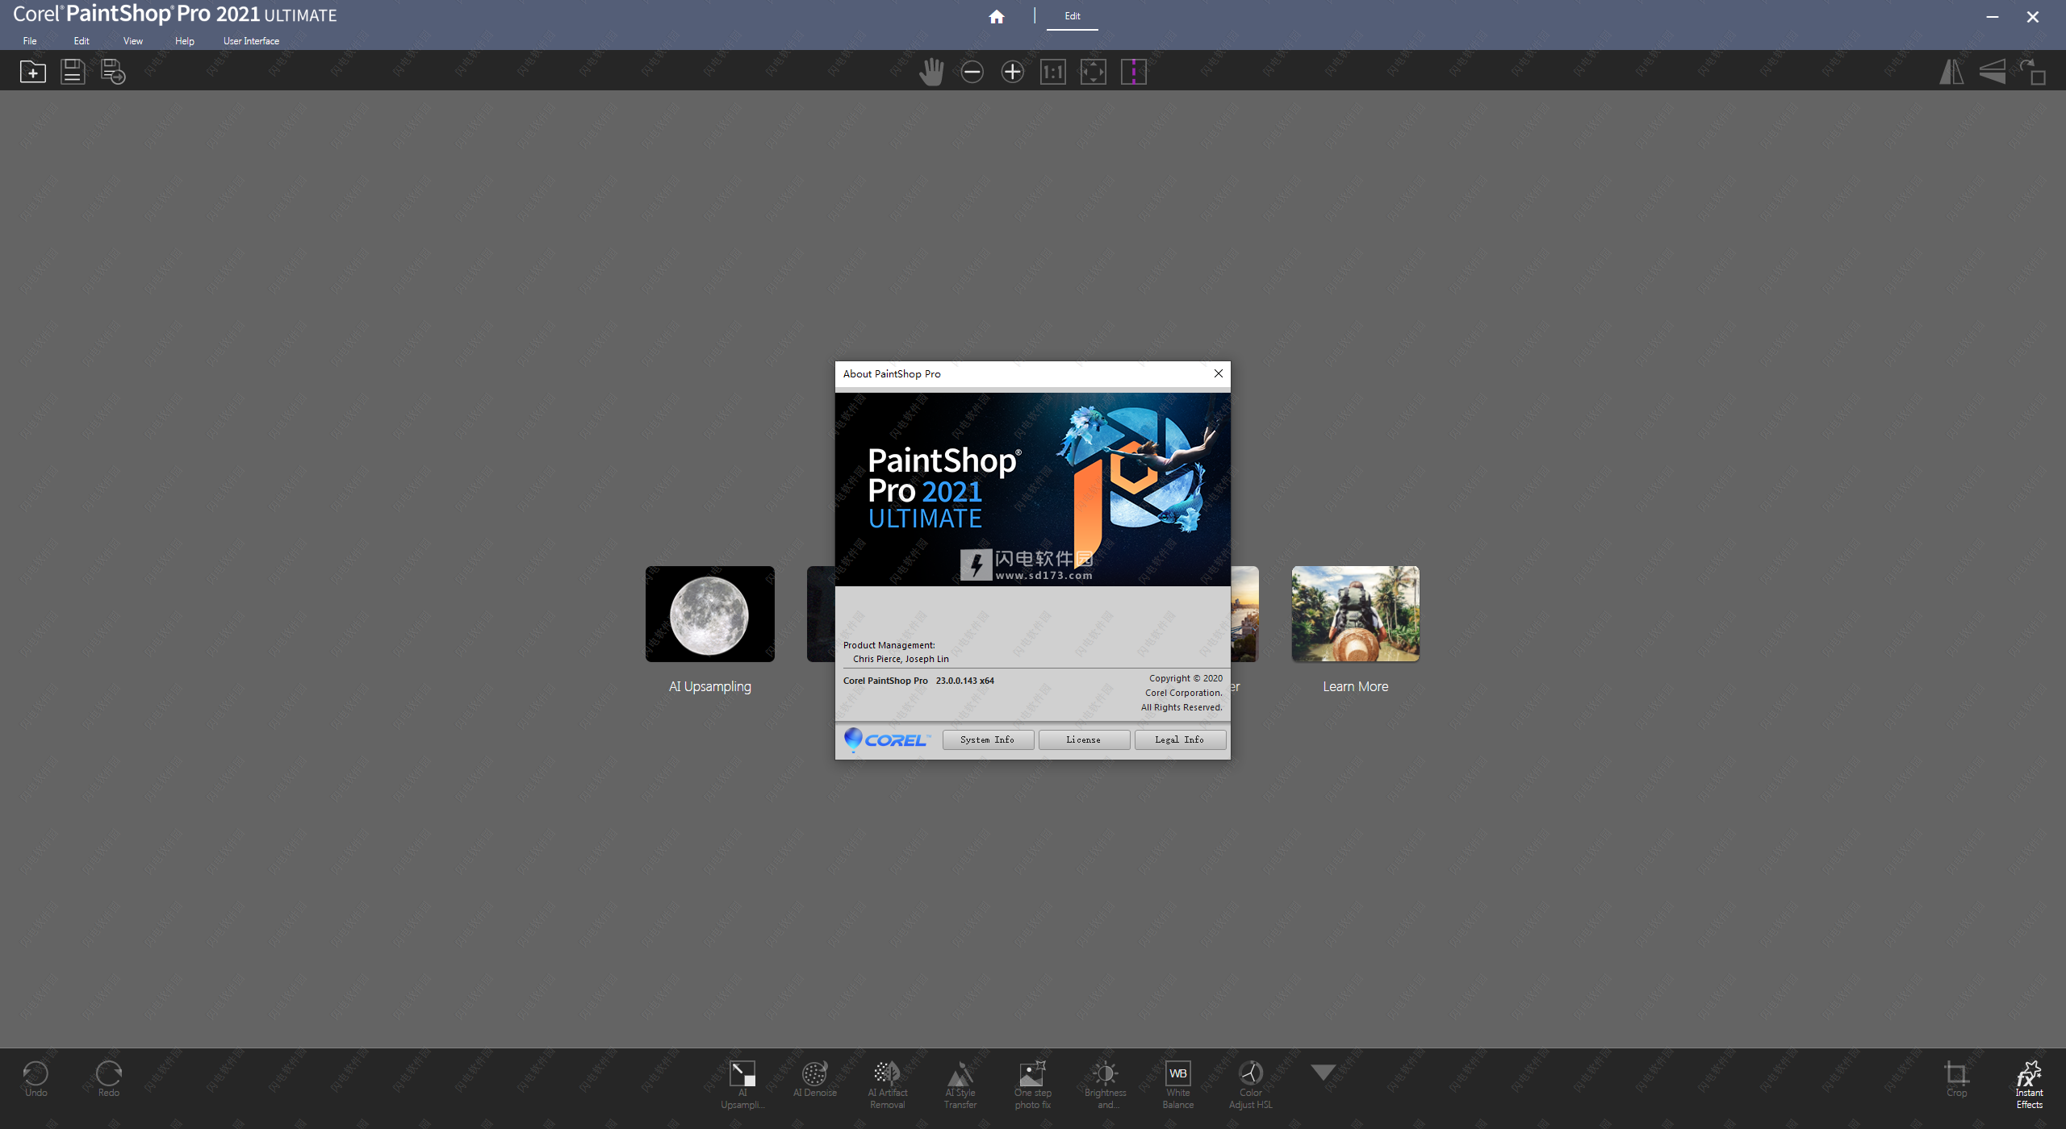This screenshot has width=2066, height=1129.
Task: Click the Save icon in top toolbar
Action: tap(73, 72)
